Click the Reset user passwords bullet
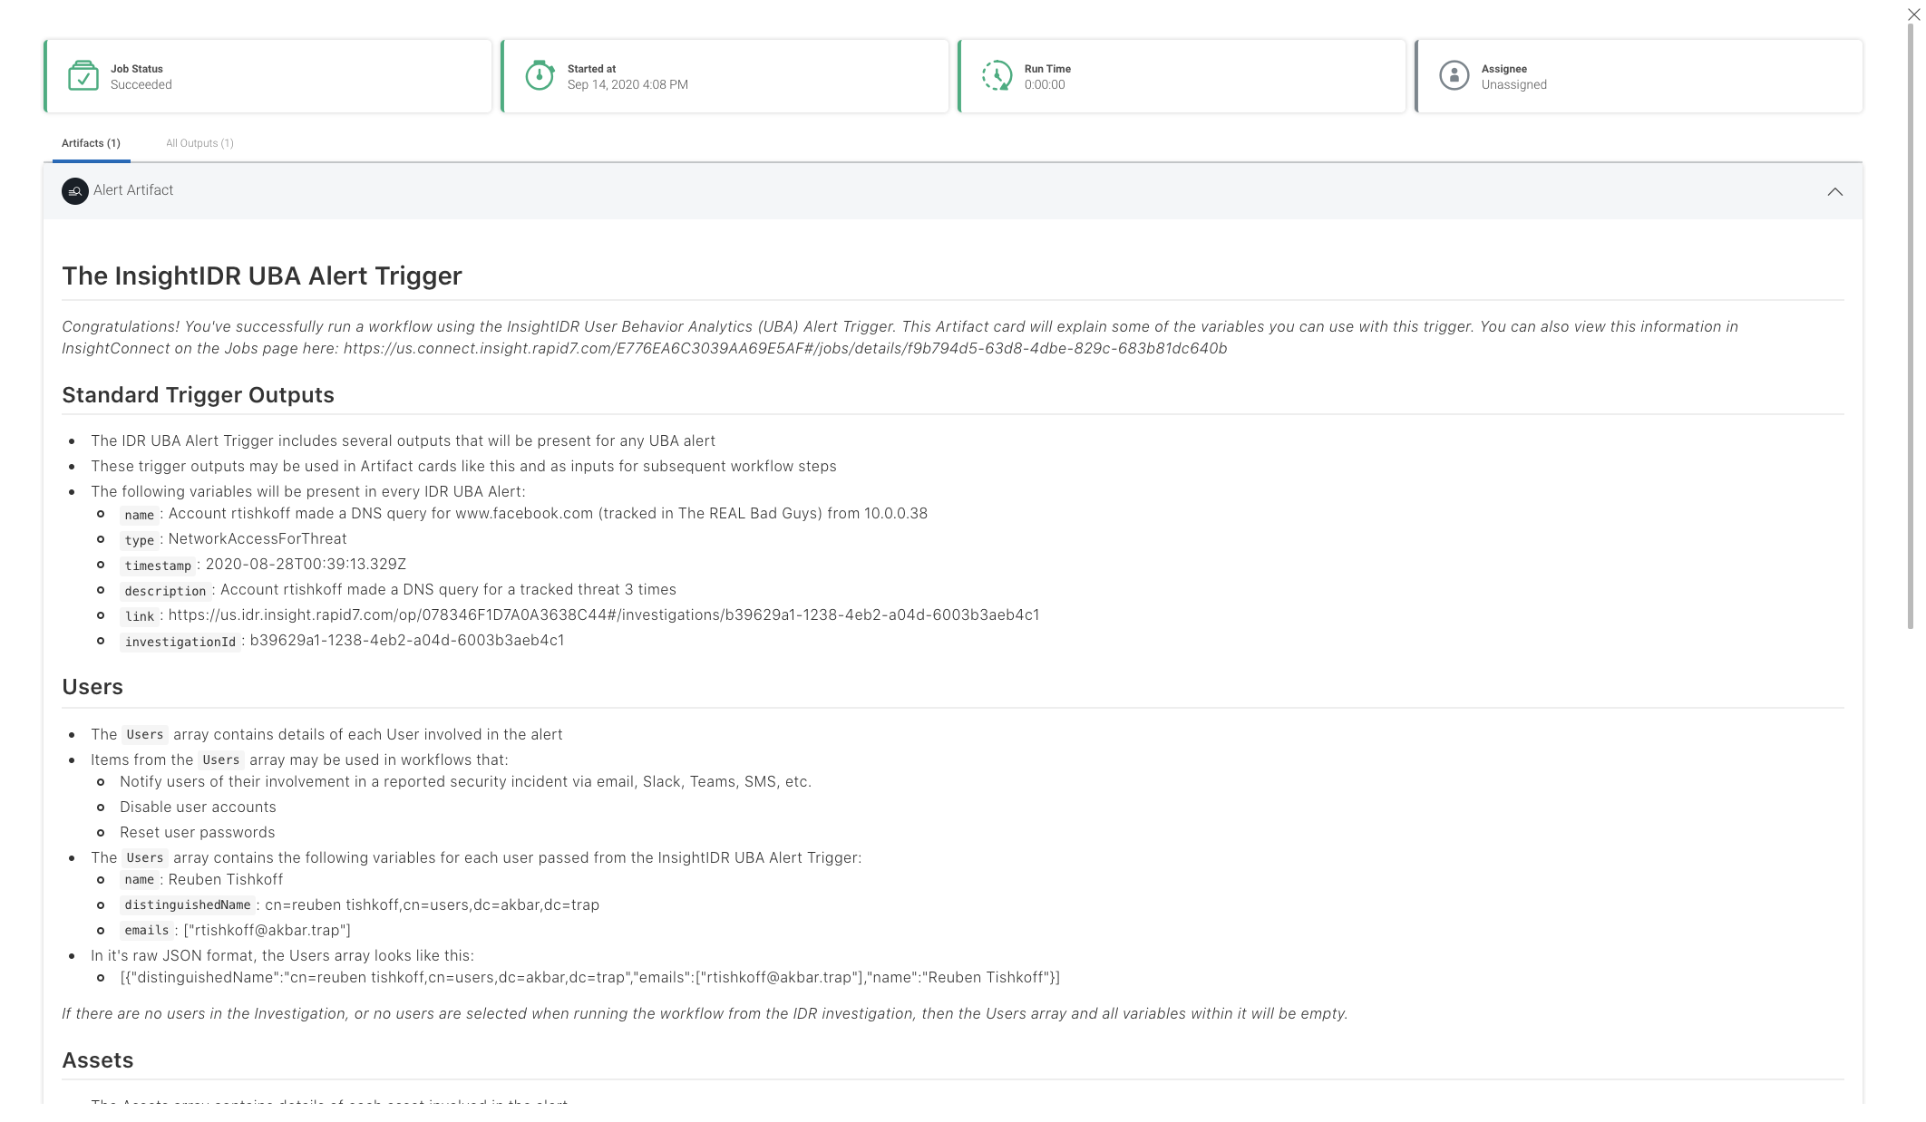Screen dimensions: 1926x1122 [197, 832]
